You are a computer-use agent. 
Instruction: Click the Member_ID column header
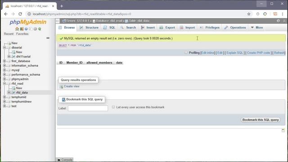pyautogui.click(x=74, y=63)
